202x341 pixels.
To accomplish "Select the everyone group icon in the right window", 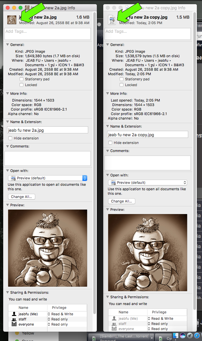I will pos(114,329).
